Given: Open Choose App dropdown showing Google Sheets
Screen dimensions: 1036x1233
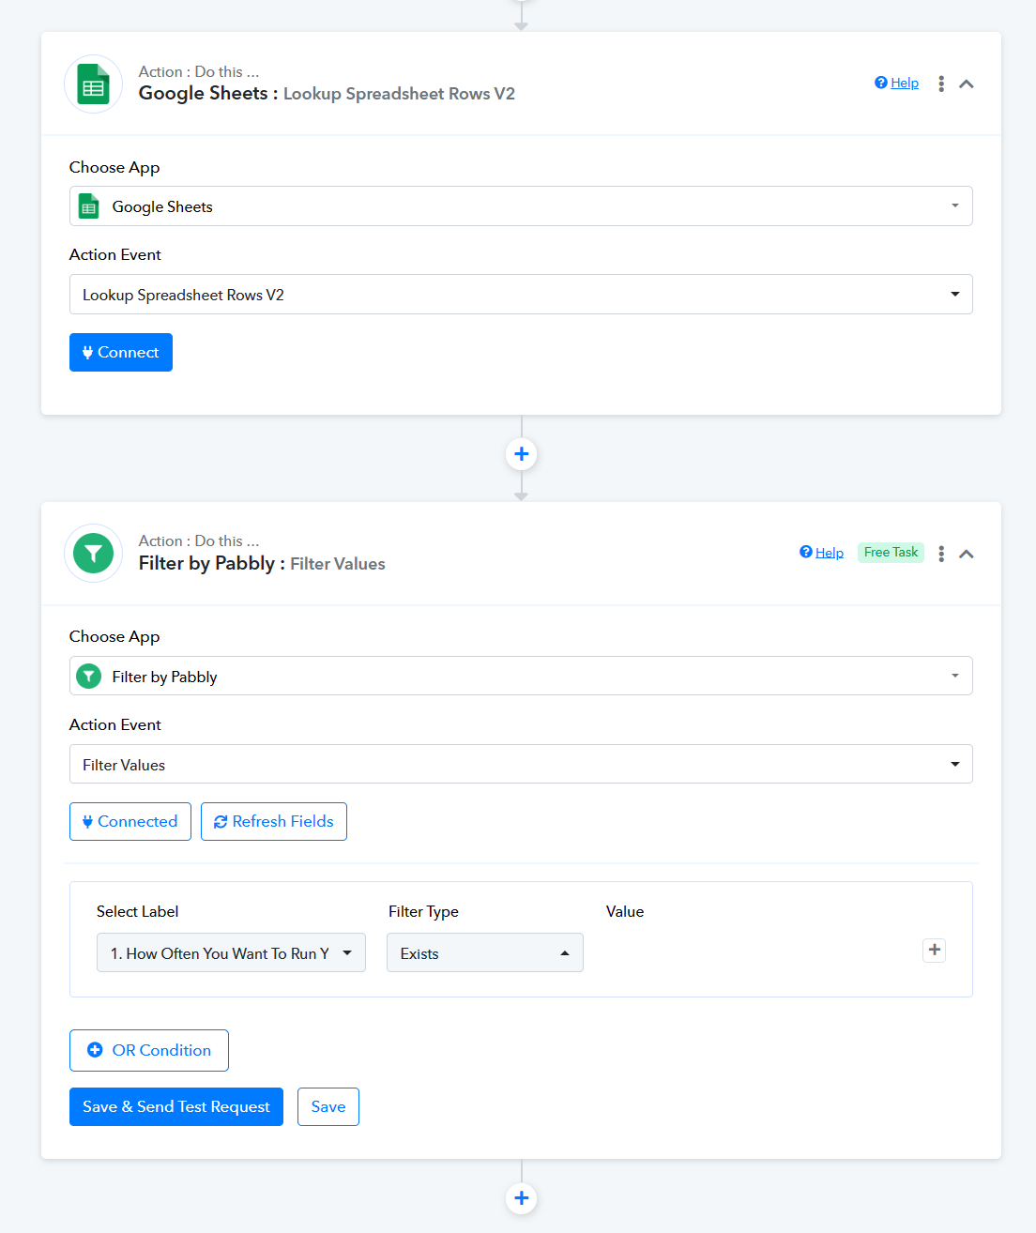Looking at the screenshot, I should [x=521, y=206].
